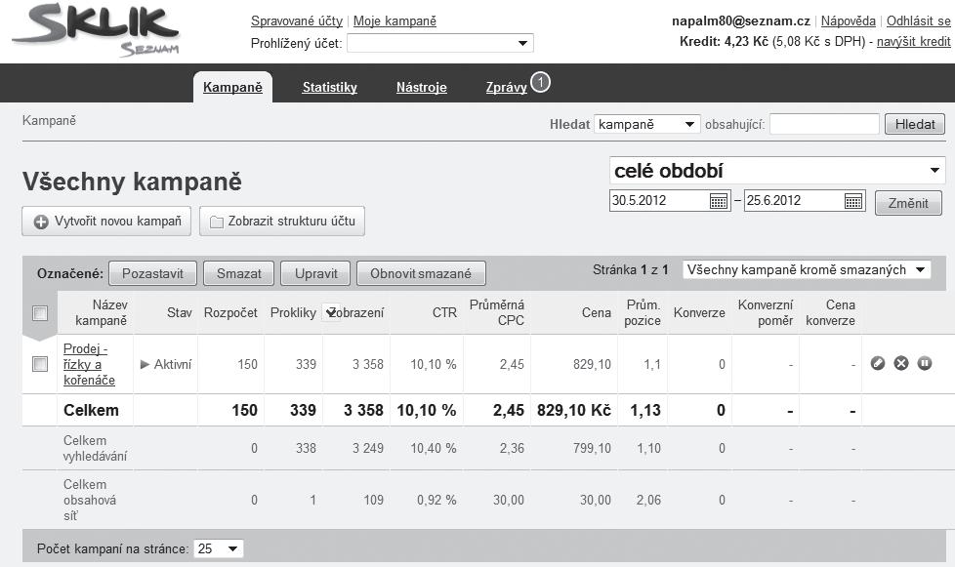The image size is (955, 567).
Task: Click the navýšit kredit link
Action: 914,41
